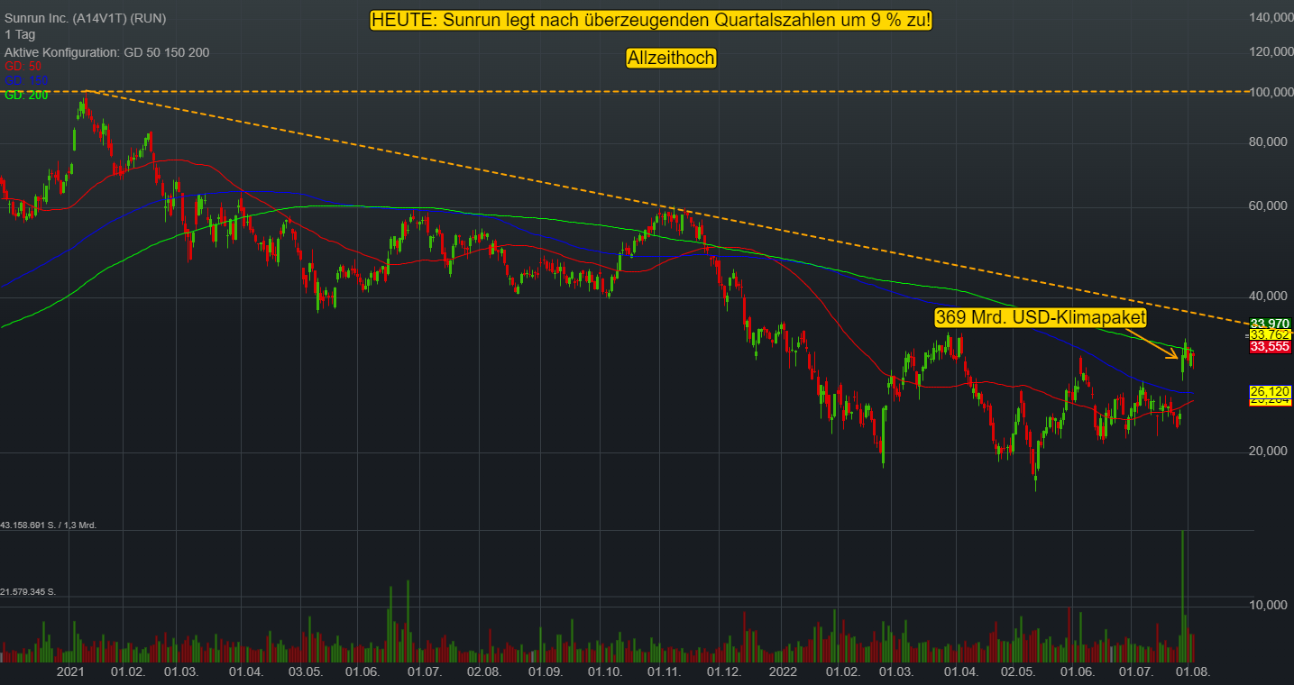
Task: Select the green "GD: 200" legend entry
Action: pyautogui.click(x=26, y=95)
